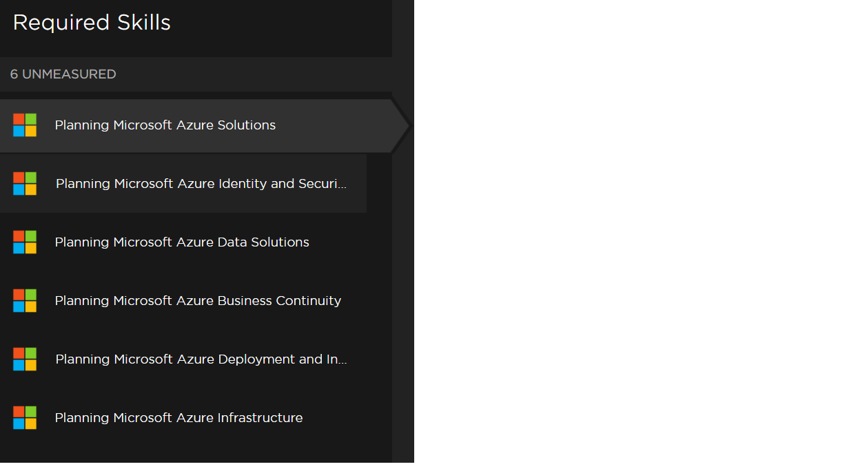Choose Planning Microsoft Azure Infrastructure skill
The width and height of the screenshot is (847, 471).
pyautogui.click(x=178, y=418)
